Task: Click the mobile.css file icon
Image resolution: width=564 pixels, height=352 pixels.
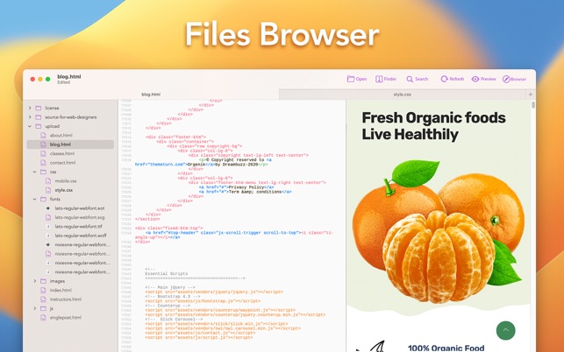Action: coord(48,181)
